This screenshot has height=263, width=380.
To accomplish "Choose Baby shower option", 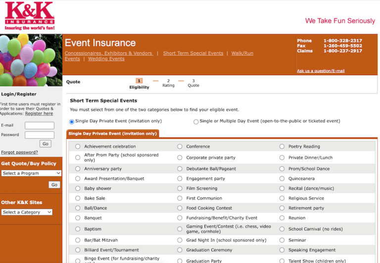I will (78, 188).
